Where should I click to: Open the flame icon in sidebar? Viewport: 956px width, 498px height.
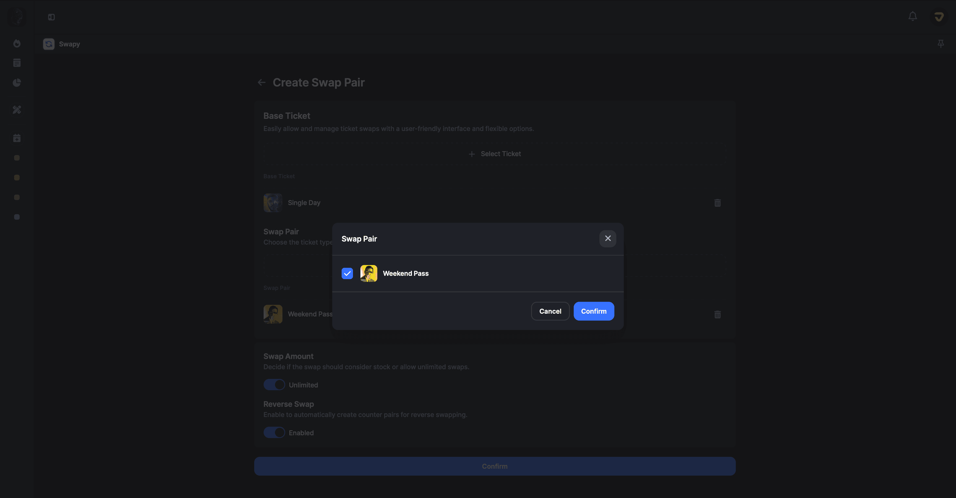(17, 43)
